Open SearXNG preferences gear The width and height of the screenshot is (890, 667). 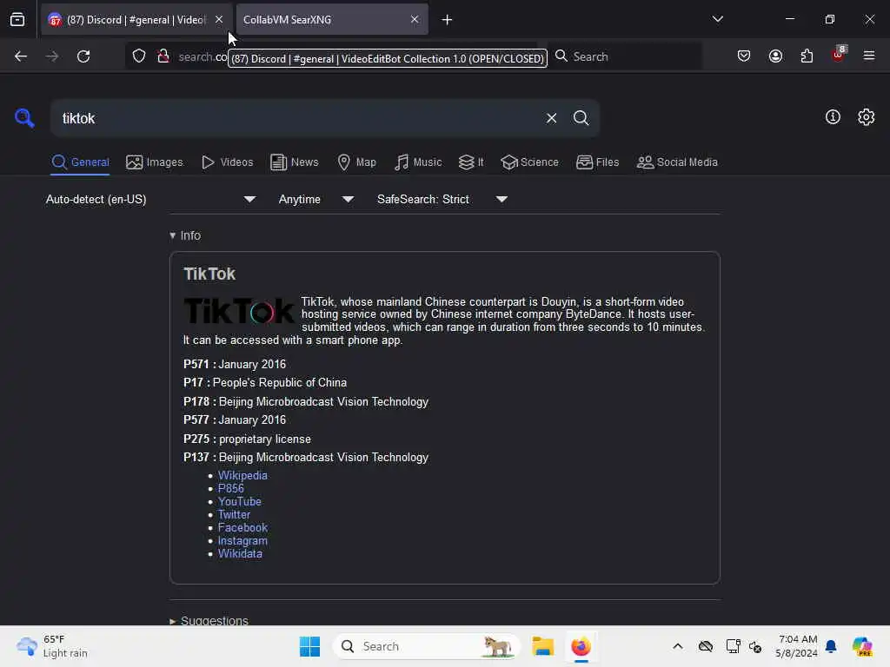(x=867, y=117)
